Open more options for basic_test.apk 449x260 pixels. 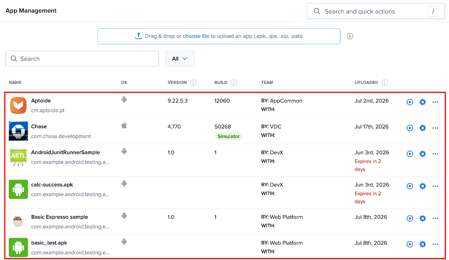435,244
